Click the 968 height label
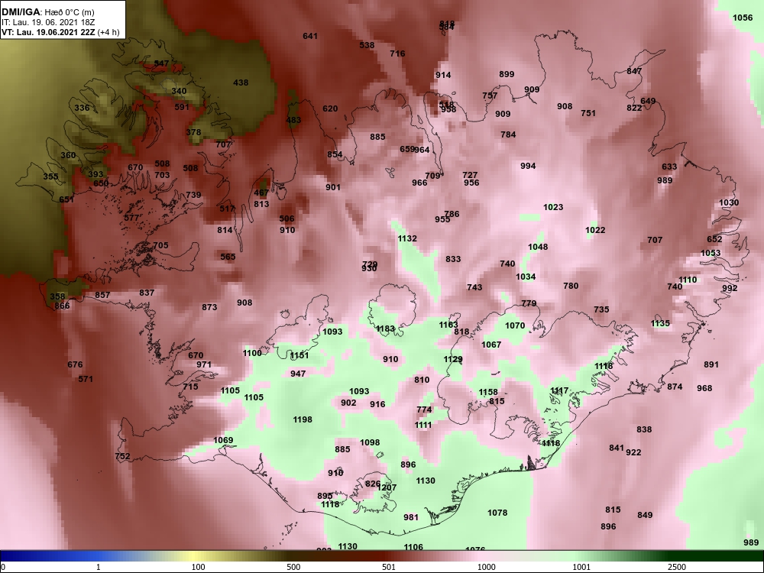The height and width of the screenshot is (573, 764). [x=704, y=388]
